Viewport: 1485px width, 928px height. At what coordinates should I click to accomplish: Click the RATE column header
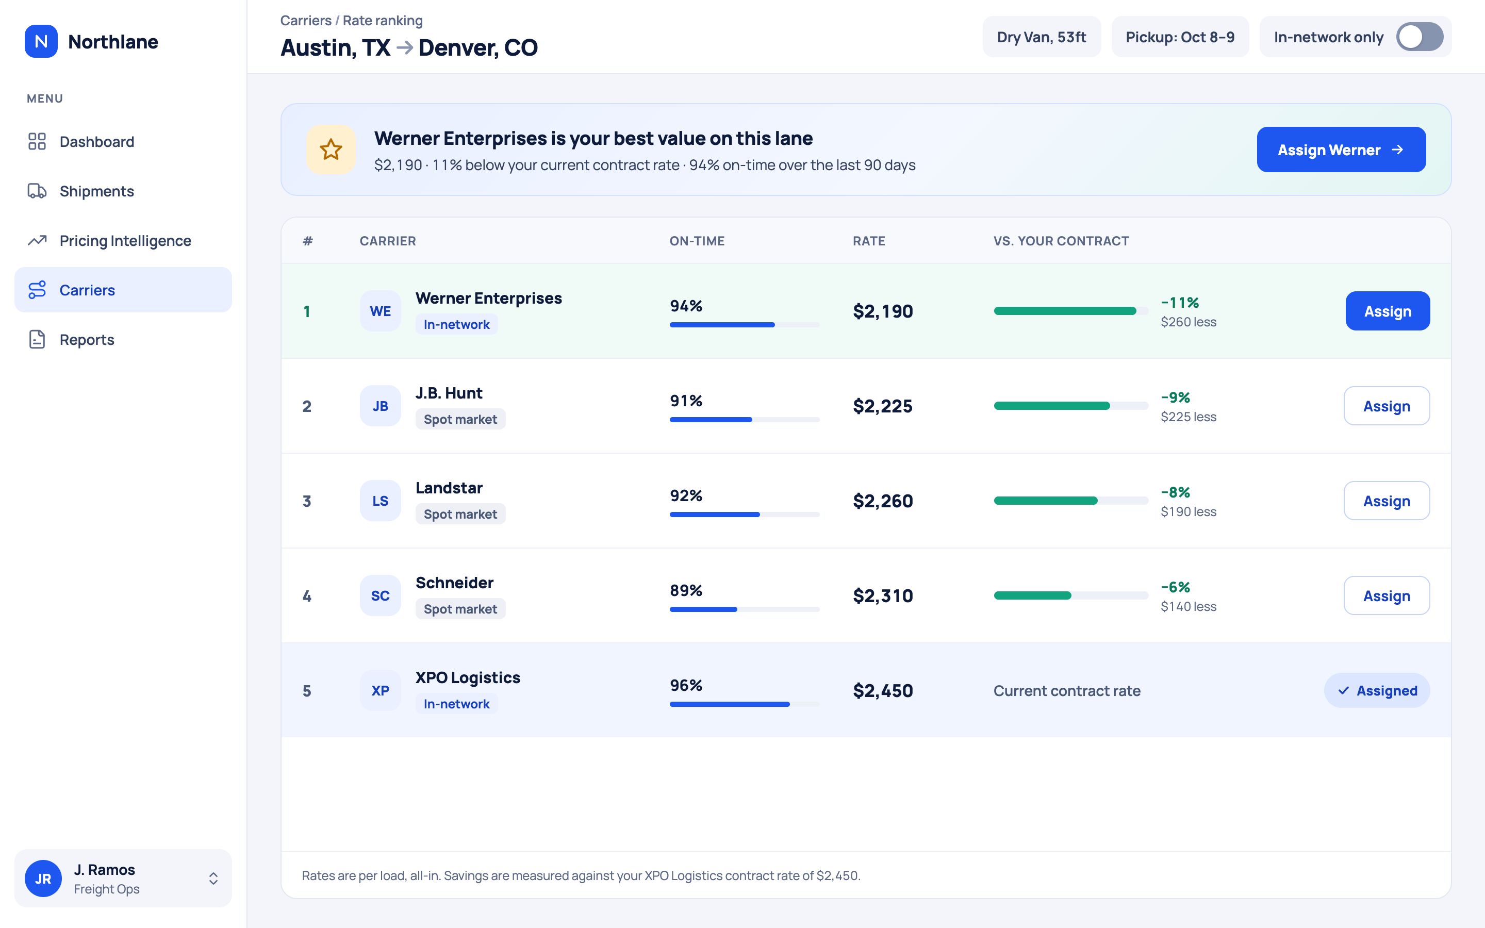pos(869,241)
